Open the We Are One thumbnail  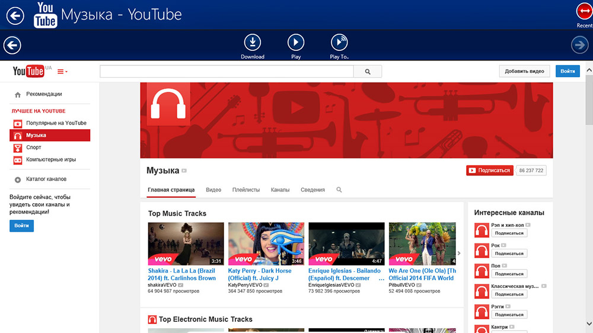[422, 244]
